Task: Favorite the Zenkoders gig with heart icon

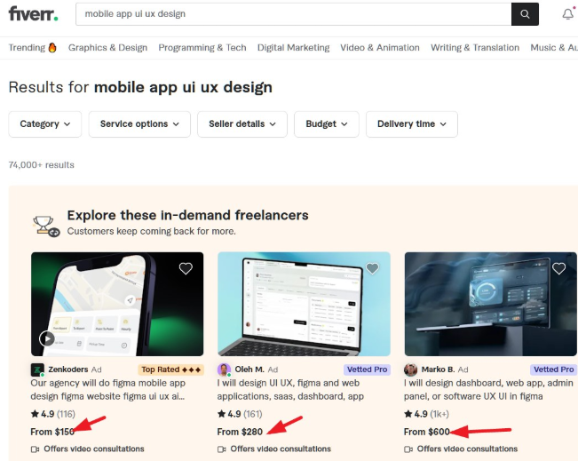Action: tap(186, 268)
